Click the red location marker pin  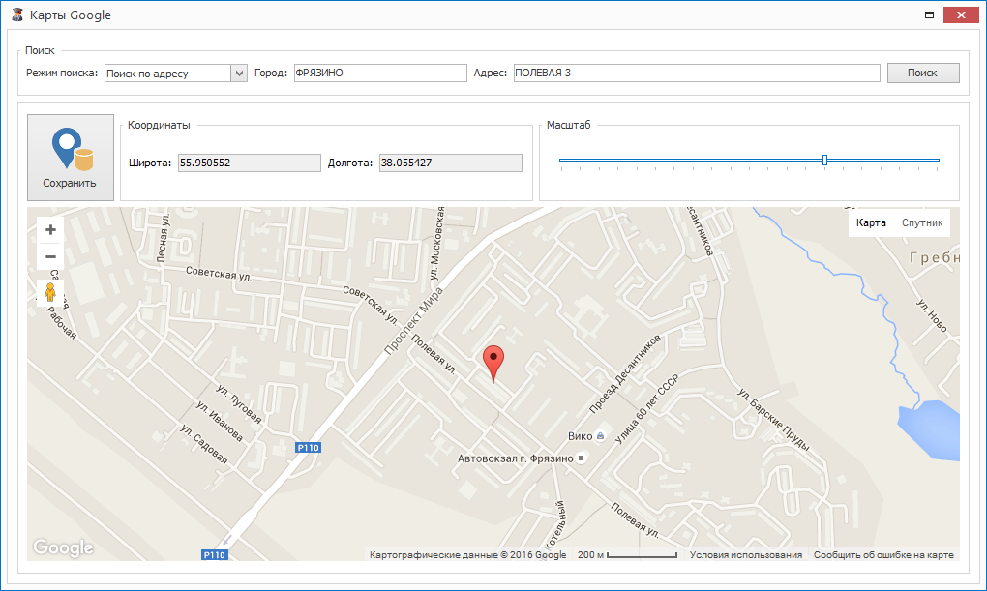493,364
